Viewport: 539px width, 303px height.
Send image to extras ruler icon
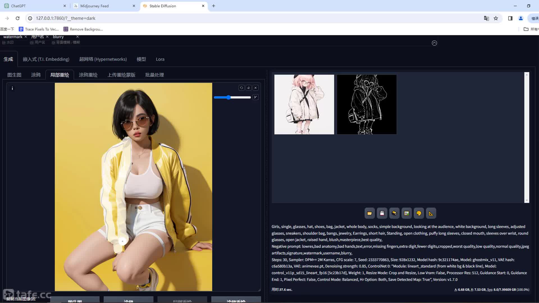click(x=431, y=213)
